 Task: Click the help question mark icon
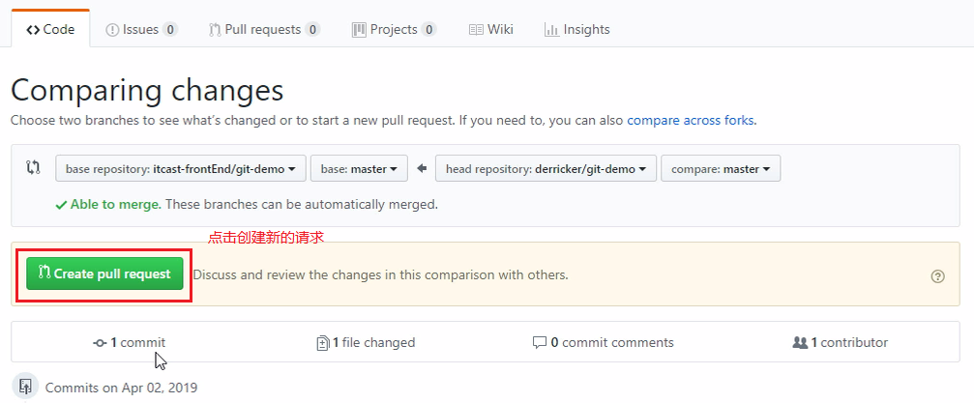[937, 275]
